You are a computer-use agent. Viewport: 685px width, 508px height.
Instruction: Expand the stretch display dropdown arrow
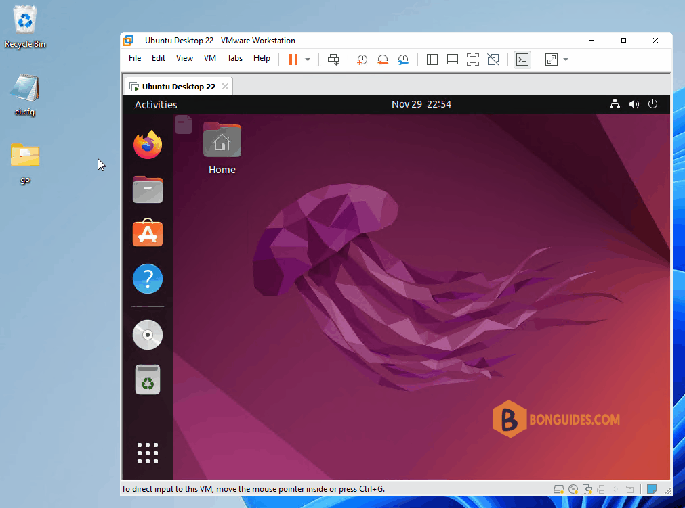[566, 60]
